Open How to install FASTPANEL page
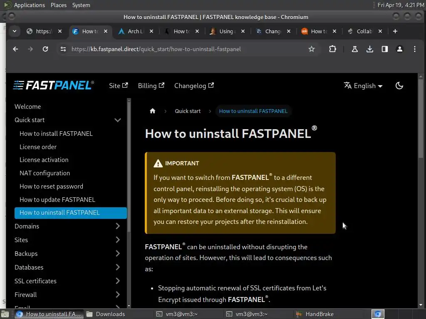Screen dimensions: 426x319 (56, 133)
